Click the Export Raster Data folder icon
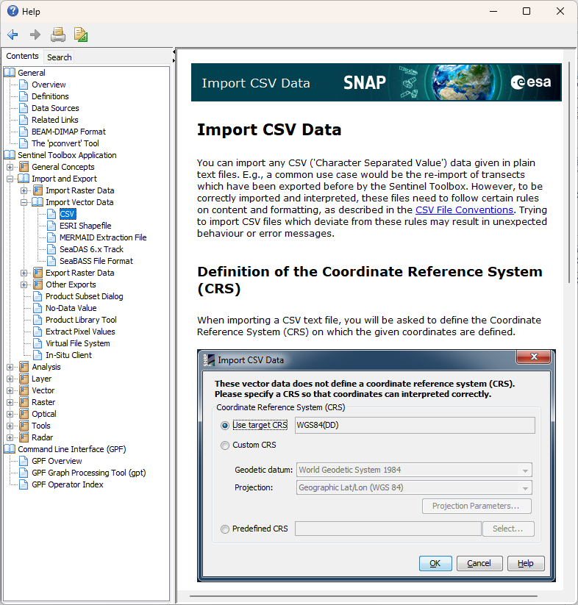This screenshot has height=605, width=578. [38, 273]
